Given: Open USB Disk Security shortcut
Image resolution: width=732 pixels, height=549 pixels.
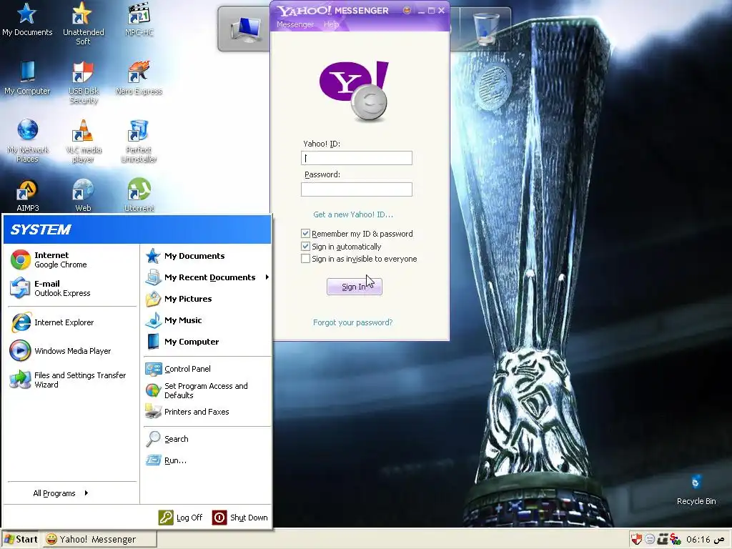Looking at the screenshot, I should [83, 82].
